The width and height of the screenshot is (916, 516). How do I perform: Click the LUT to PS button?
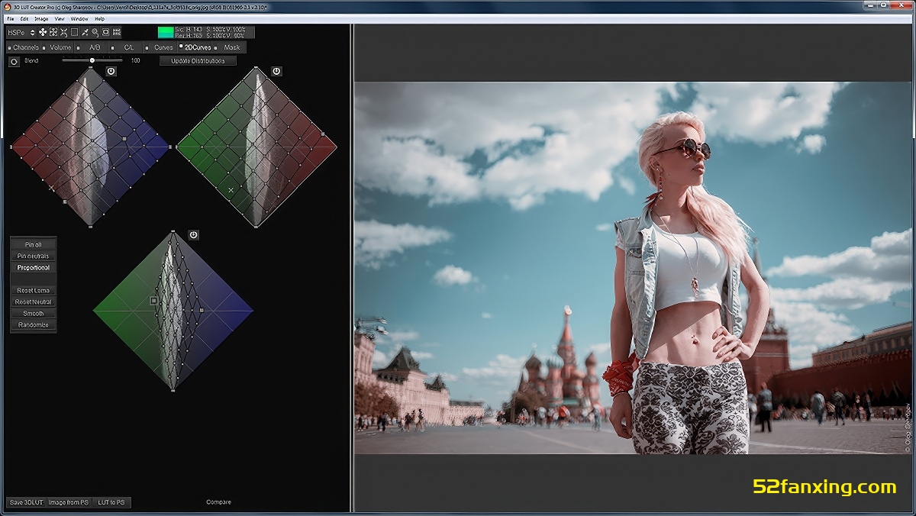point(111,502)
